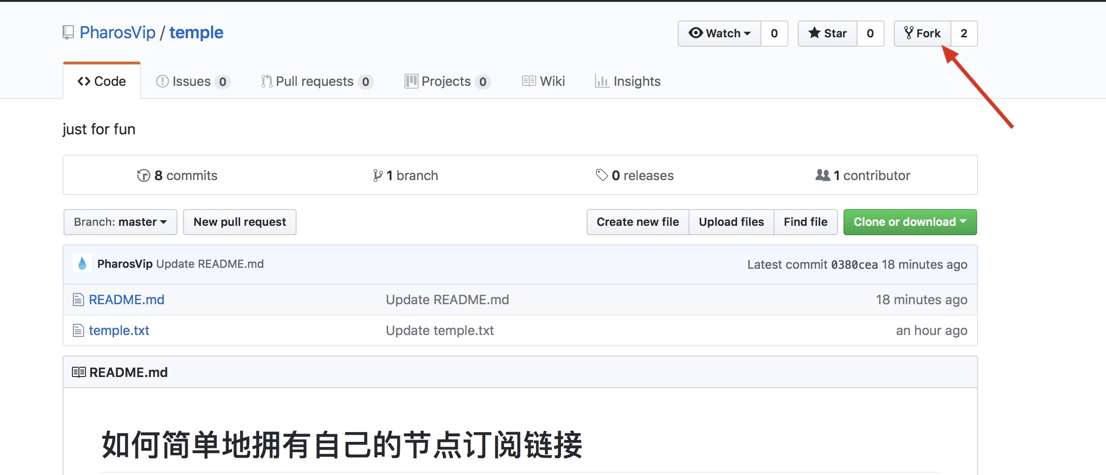Click the Chinese README heading text
This screenshot has width=1106, height=475.
(x=342, y=445)
